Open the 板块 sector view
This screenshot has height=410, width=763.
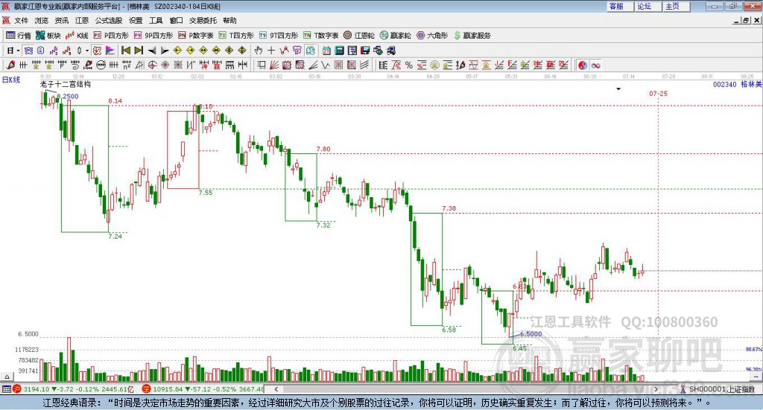(48, 36)
